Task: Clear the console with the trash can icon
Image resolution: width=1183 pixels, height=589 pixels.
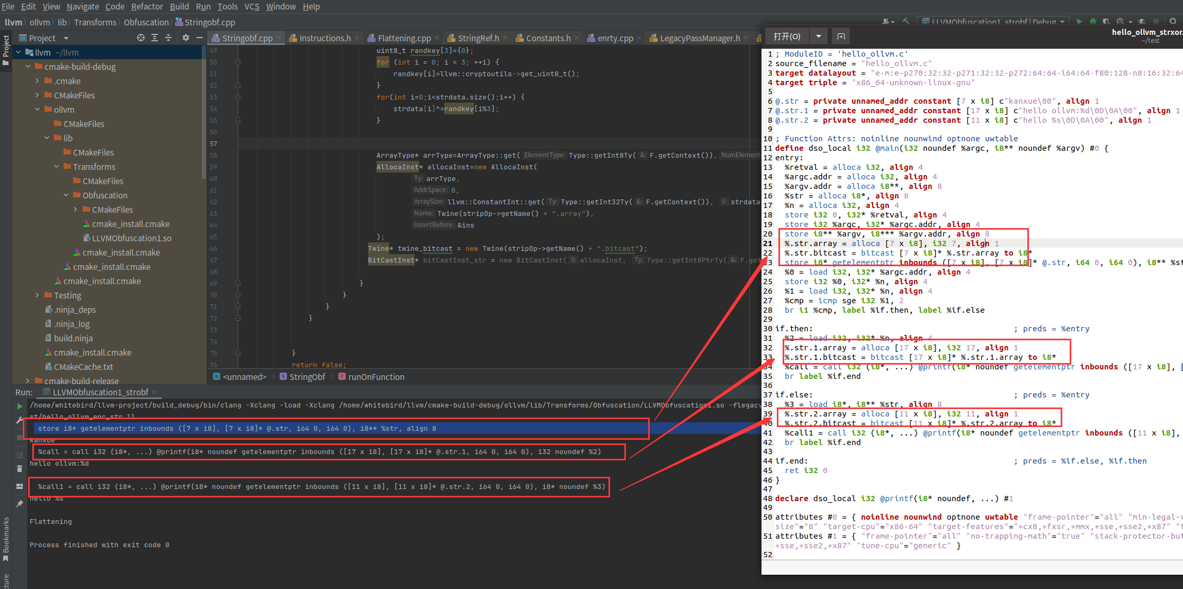Action: click(x=20, y=468)
